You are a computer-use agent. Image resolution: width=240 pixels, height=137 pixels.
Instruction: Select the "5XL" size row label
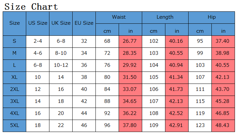[x=14, y=125]
